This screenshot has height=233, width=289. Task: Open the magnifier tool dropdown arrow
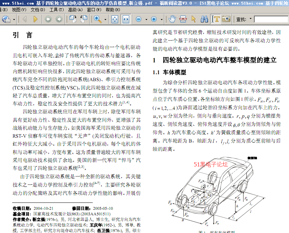tap(106, 19)
